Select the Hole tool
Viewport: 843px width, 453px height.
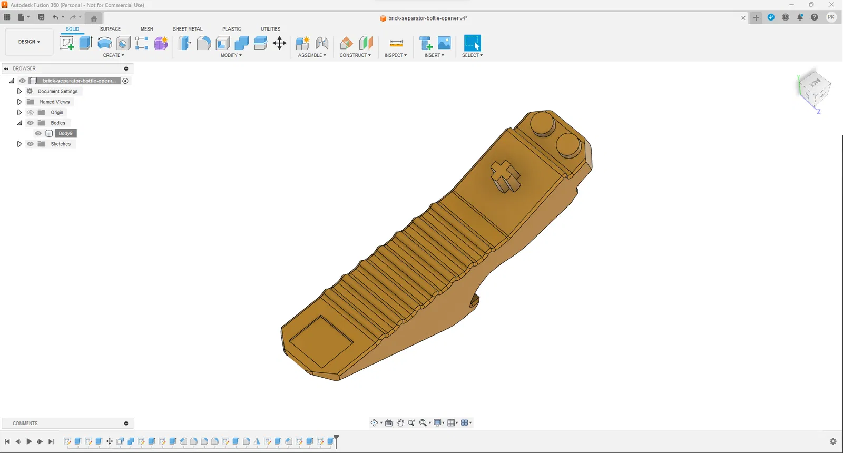(123, 43)
